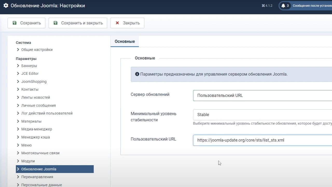Click the gear icon beside the page title

point(6,5)
